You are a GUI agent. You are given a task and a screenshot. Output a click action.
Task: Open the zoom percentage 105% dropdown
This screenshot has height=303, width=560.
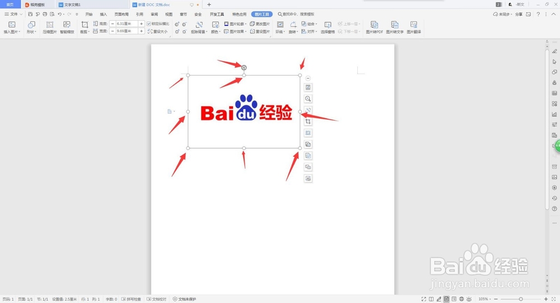[484, 299]
